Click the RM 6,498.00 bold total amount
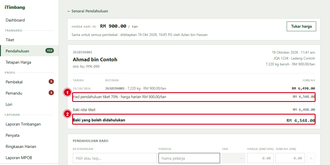Image resolution: width=330 pixels, height=165 pixels. coord(303,88)
